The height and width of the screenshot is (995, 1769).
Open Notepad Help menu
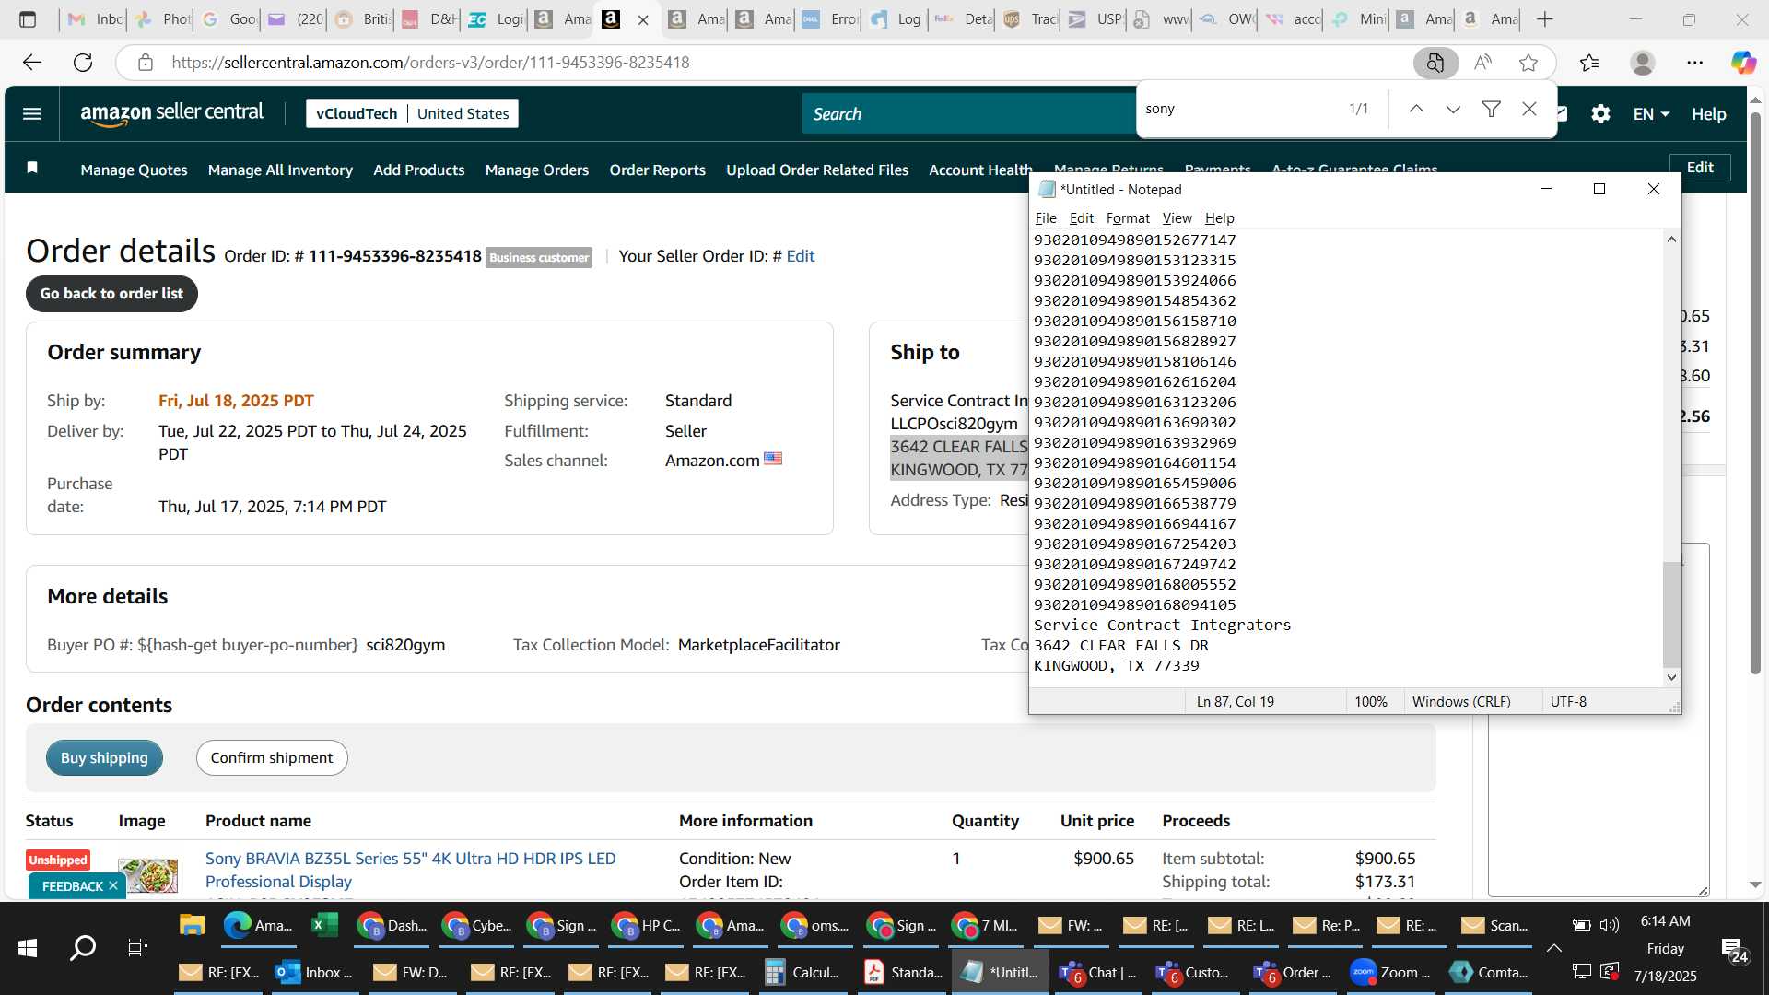click(1219, 218)
